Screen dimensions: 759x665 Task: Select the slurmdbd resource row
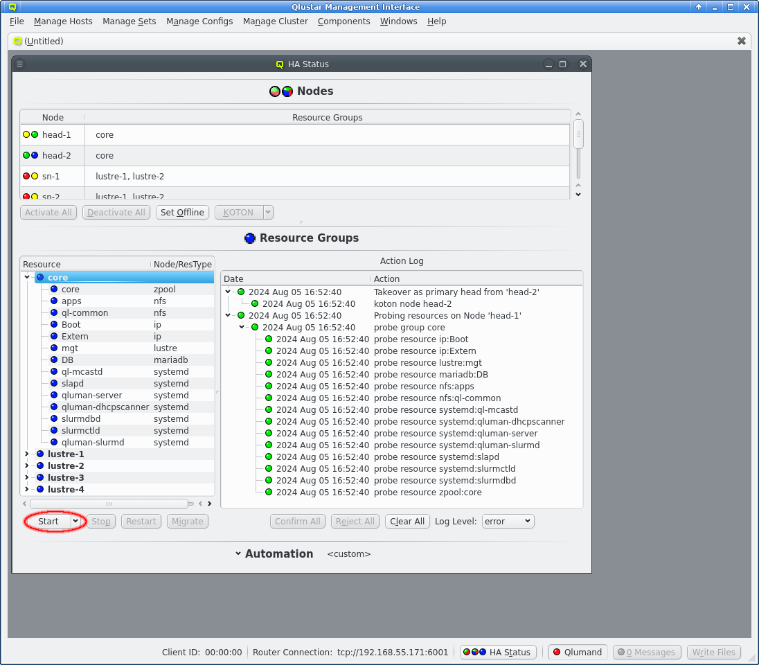pos(125,418)
